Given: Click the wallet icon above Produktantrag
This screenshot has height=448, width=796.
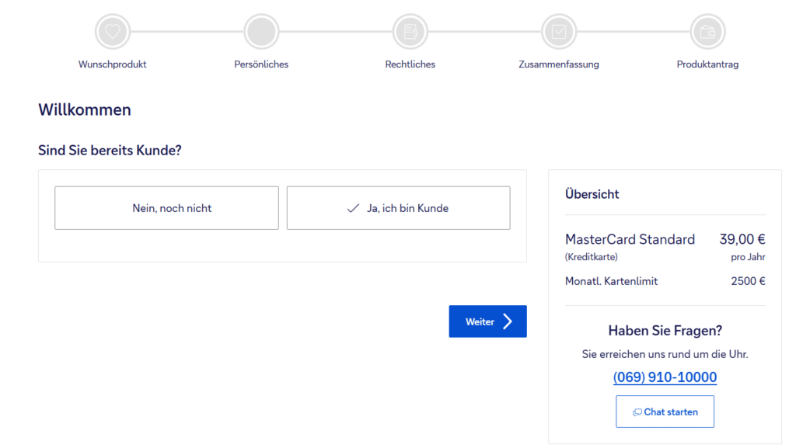Looking at the screenshot, I should pos(707,32).
